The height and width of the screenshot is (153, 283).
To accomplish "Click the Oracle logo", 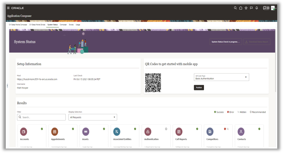I will [x=17, y=8].
